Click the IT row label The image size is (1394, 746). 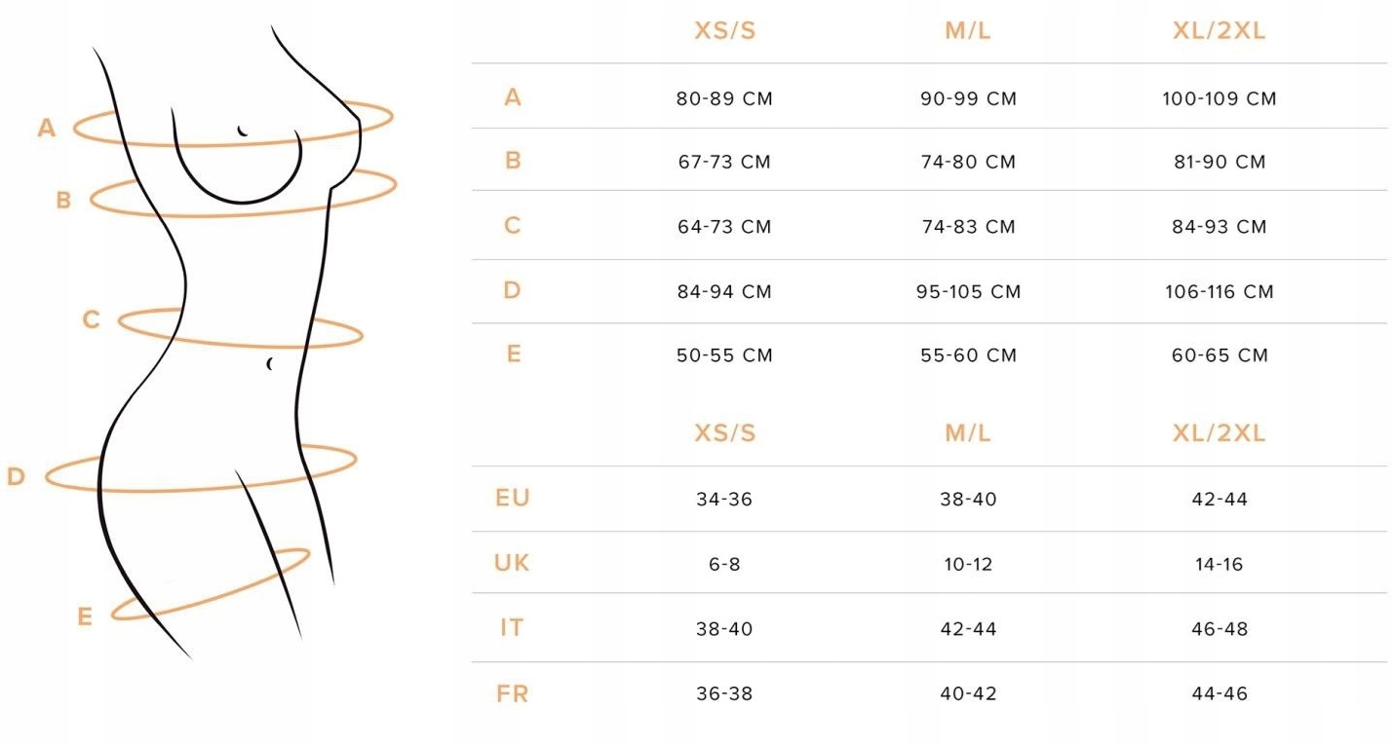512,628
